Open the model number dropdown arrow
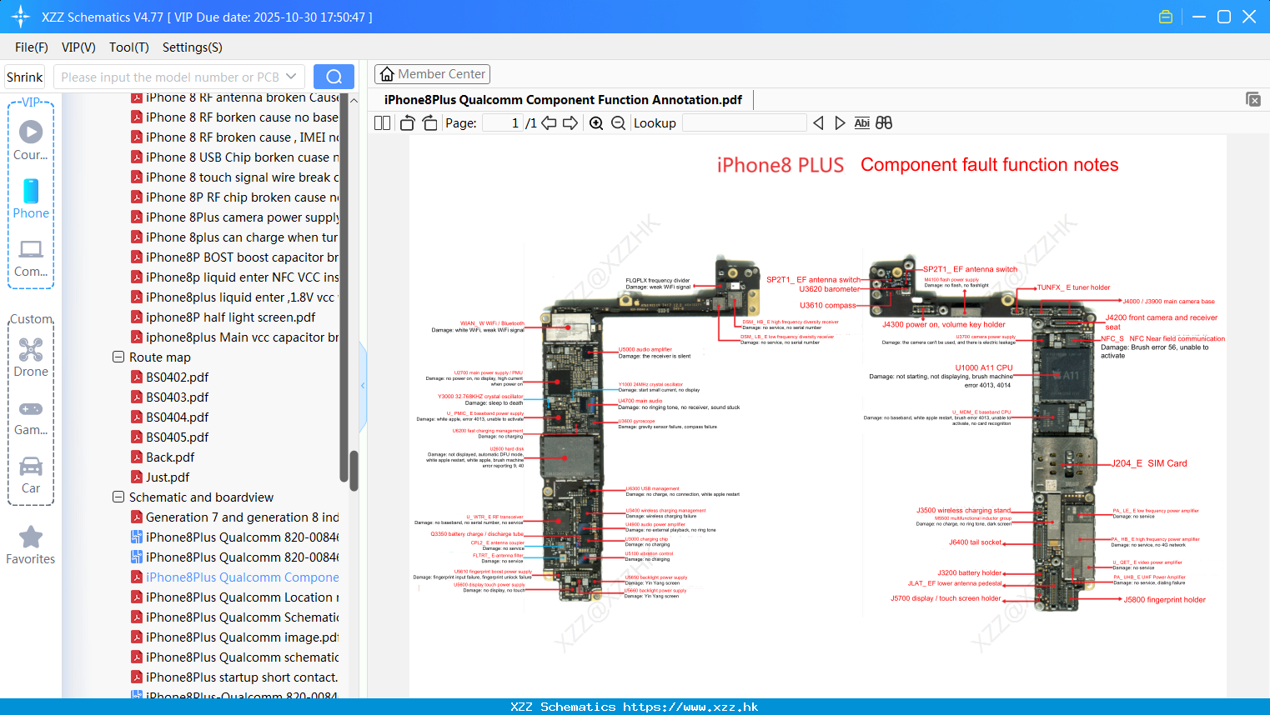Image resolution: width=1270 pixels, height=715 pixels. coord(291,77)
